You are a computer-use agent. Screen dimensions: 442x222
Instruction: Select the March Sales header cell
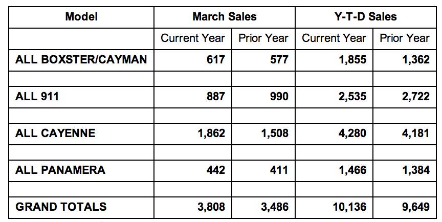pos(225,16)
